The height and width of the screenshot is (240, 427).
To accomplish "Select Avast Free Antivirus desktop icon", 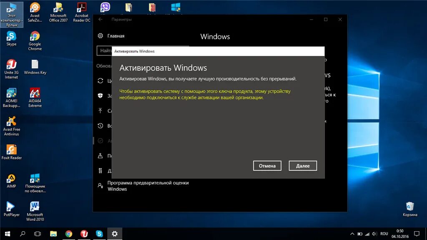I will (x=11, y=126).
